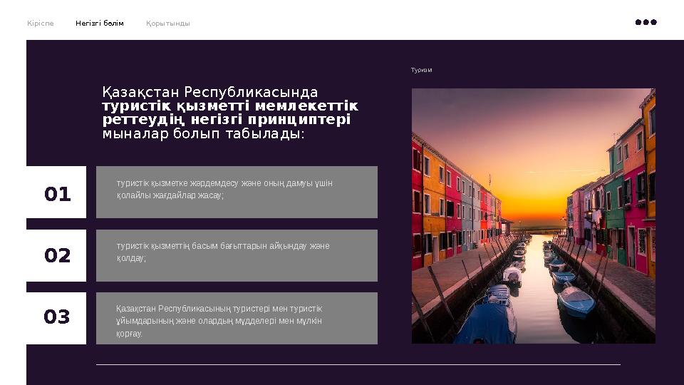Click the 'Туризм' caption above the photo
Image resolution: width=684 pixels, height=385 pixels.
[421, 70]
